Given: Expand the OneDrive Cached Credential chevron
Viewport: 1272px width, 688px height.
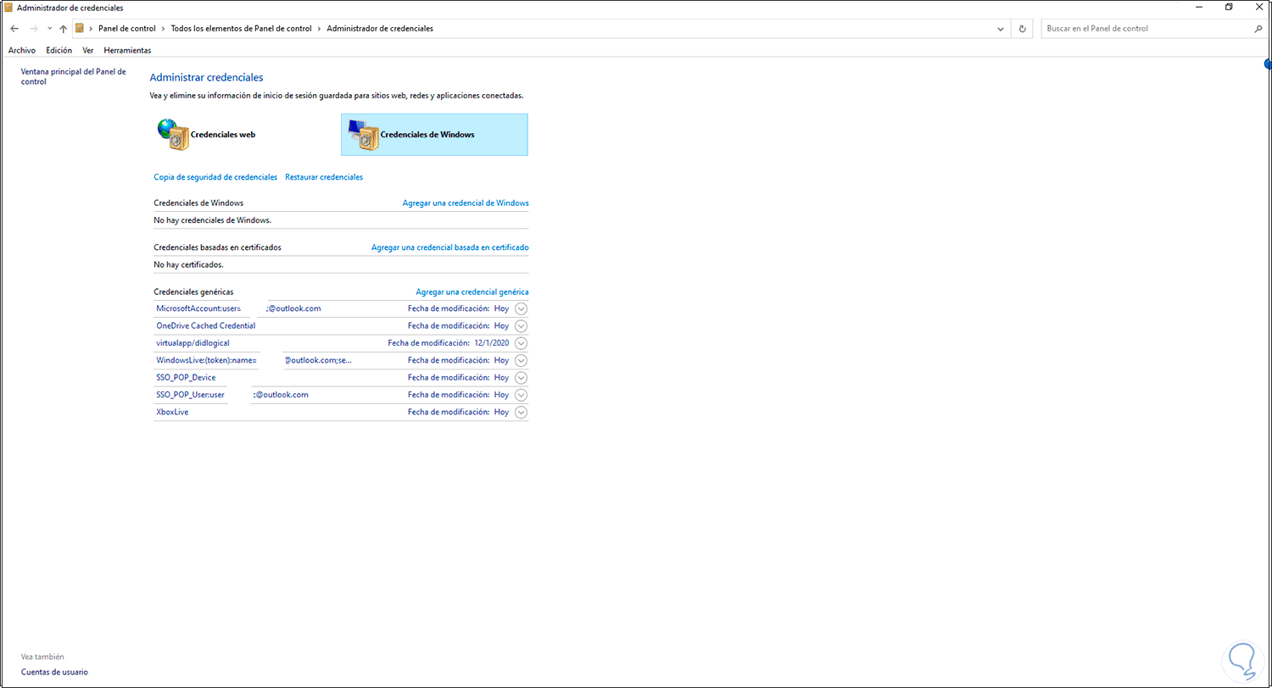Looking at the screenshot, I should click(522, 325).
